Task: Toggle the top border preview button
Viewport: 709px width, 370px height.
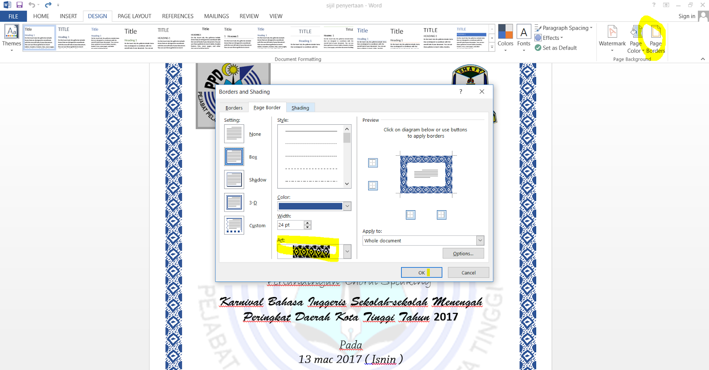Action: 373,163
